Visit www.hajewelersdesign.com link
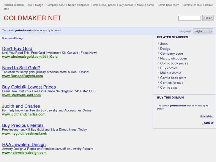The width and height of the screenshot is (216, 162). pos(24,152)
